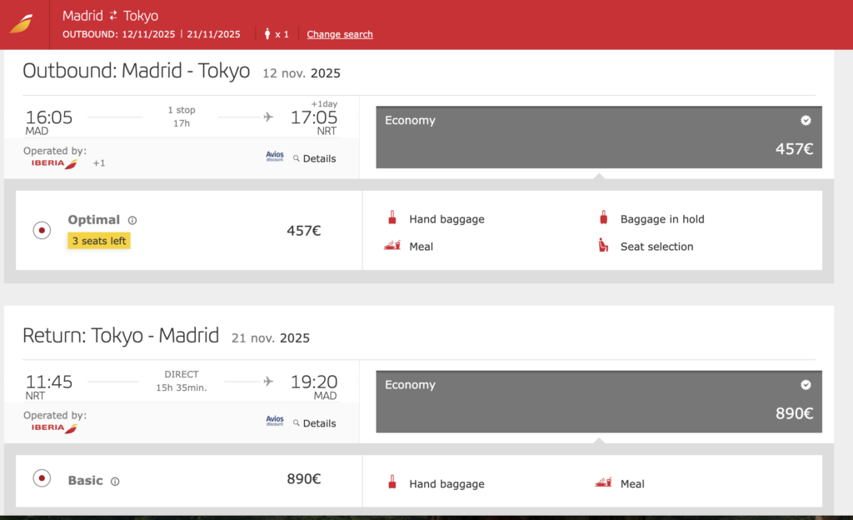Select the outbound Economy 457€ fare tab
This screenshot has height=520, width=853.
[x=598, y=137]
